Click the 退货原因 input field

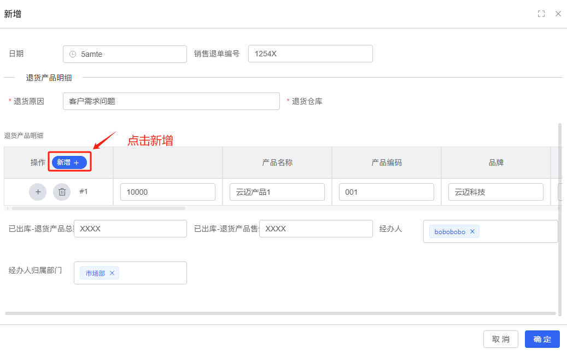pos(171,101)
